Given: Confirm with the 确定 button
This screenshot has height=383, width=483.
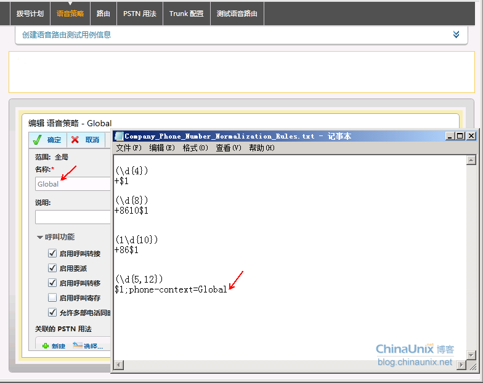Looking at the screenshot, I should point(48,140).
